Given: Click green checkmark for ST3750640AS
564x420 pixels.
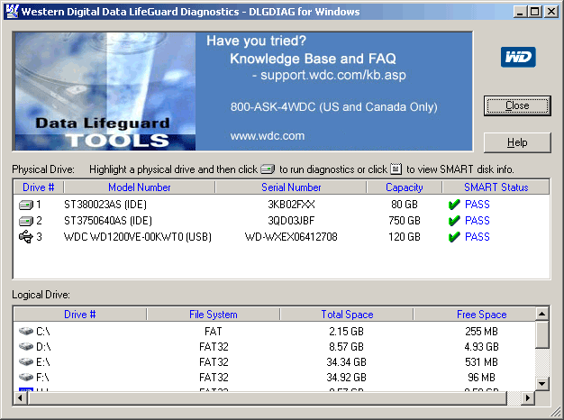Looking at the screenshot, I should (454, 220).
